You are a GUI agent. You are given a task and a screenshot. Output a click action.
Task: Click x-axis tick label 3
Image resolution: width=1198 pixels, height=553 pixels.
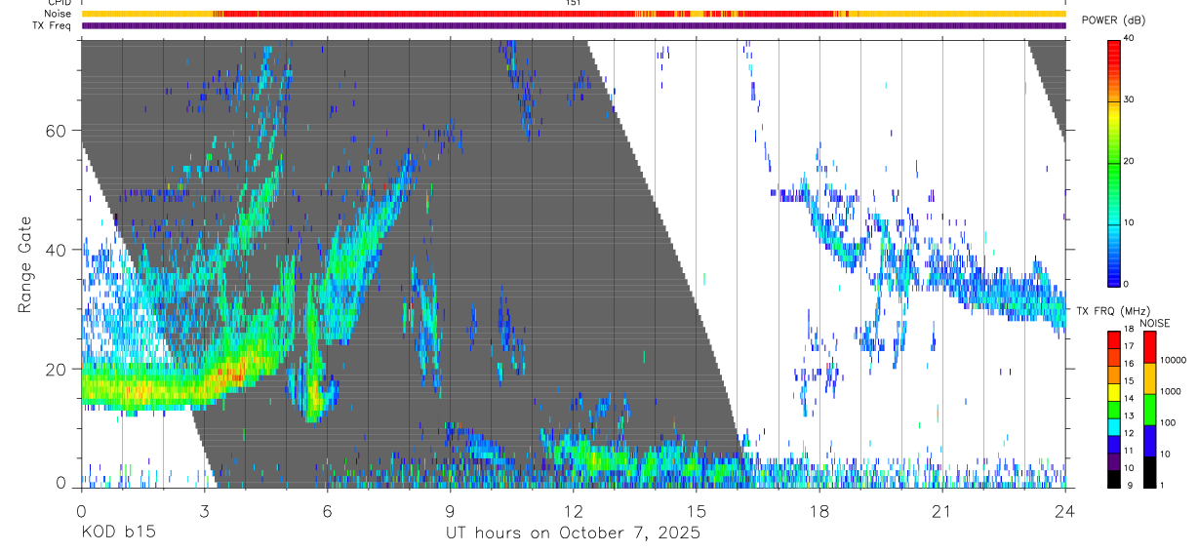[204, 510]
